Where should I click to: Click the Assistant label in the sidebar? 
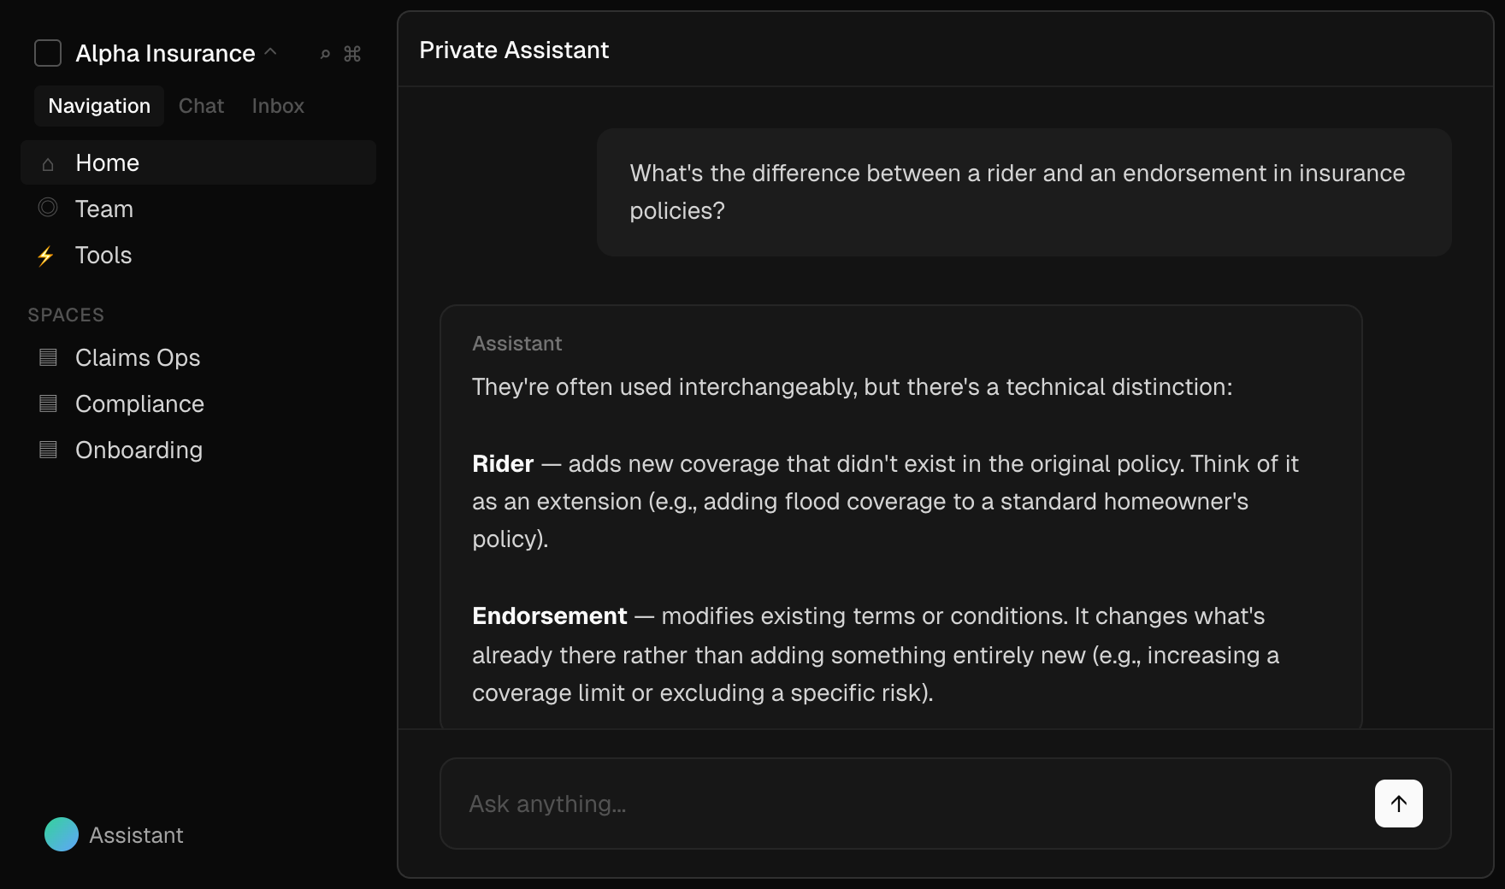coord(135,834)
